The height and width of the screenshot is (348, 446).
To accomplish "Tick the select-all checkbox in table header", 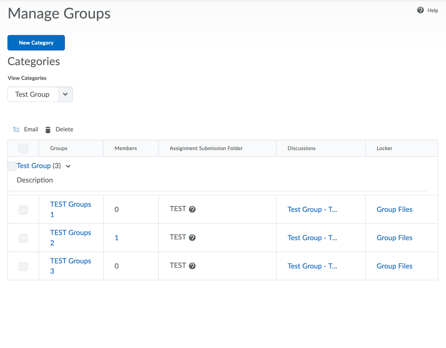I will click(23, 148).
